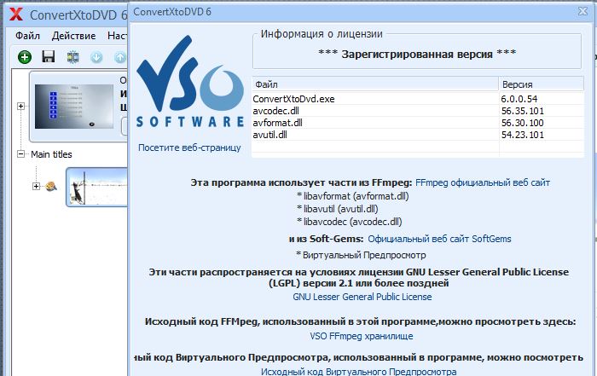The image size is (597, 376).
Task: Click the red X ConvertXtoDVD app logo
Action: (x=16, y=14)
